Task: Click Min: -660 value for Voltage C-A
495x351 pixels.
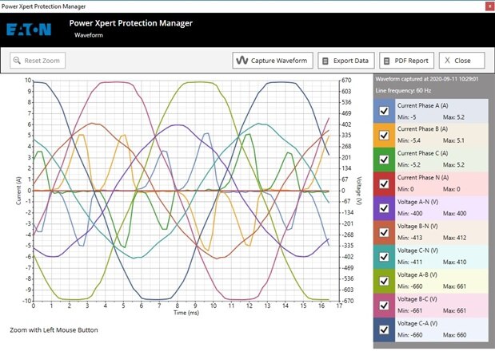Action: (409, 334)
